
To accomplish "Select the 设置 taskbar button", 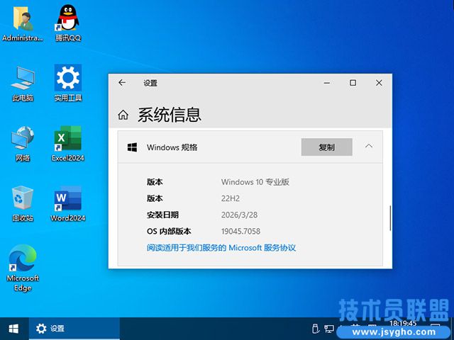I will pyautogui.click(x=74, y=329).
